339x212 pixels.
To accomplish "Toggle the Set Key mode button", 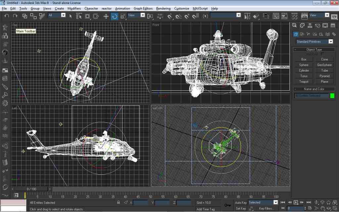I will [241, 208].
